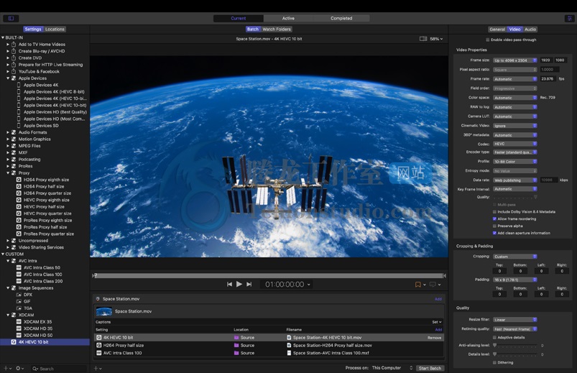The image size is (577, 373).
Task: Click the preview timeline scrubber bar
Action: [270, 275]
